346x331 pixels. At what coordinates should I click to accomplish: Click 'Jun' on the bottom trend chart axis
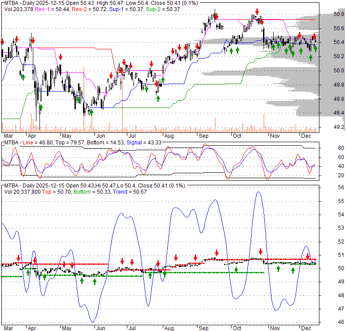101,328
